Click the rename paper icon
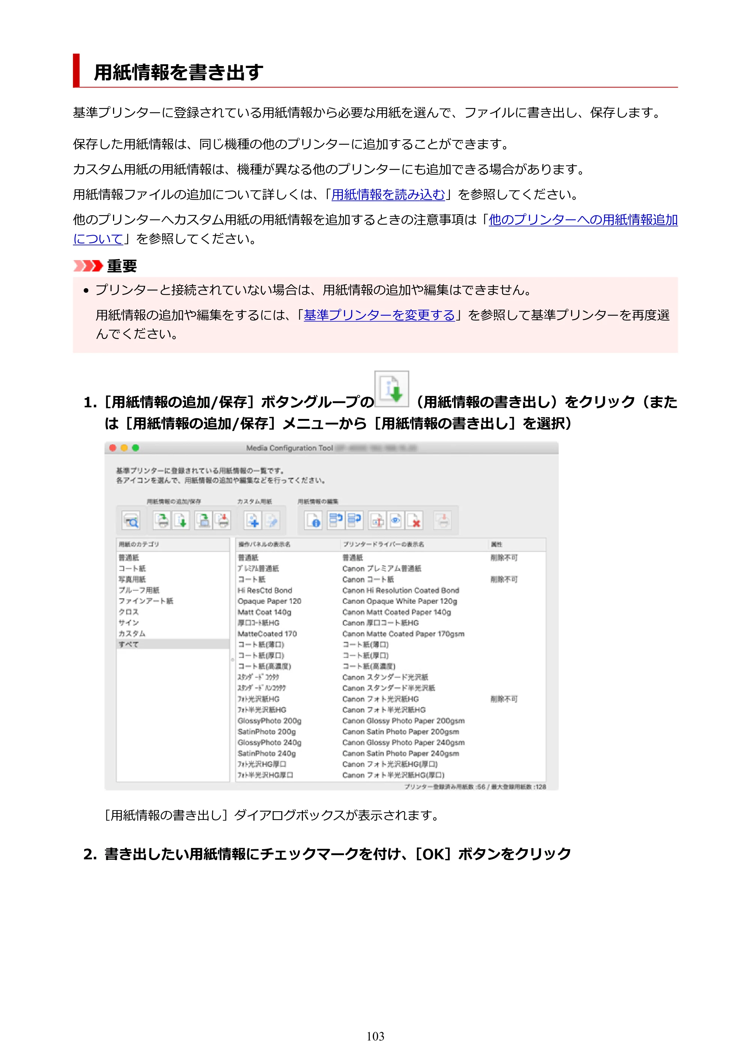Image resolution: width=751 pixels, height=1063 pixels. (x=377, y=520)
